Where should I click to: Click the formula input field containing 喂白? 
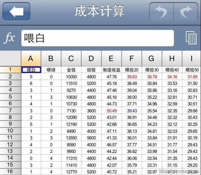tap(97, 38)
